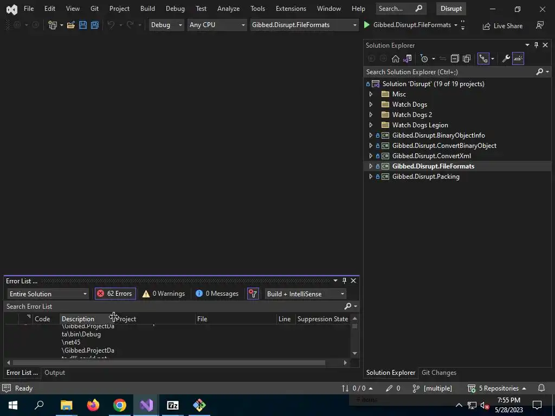Open the Build + IntelliSense dropdown

[x=306, y=294]
